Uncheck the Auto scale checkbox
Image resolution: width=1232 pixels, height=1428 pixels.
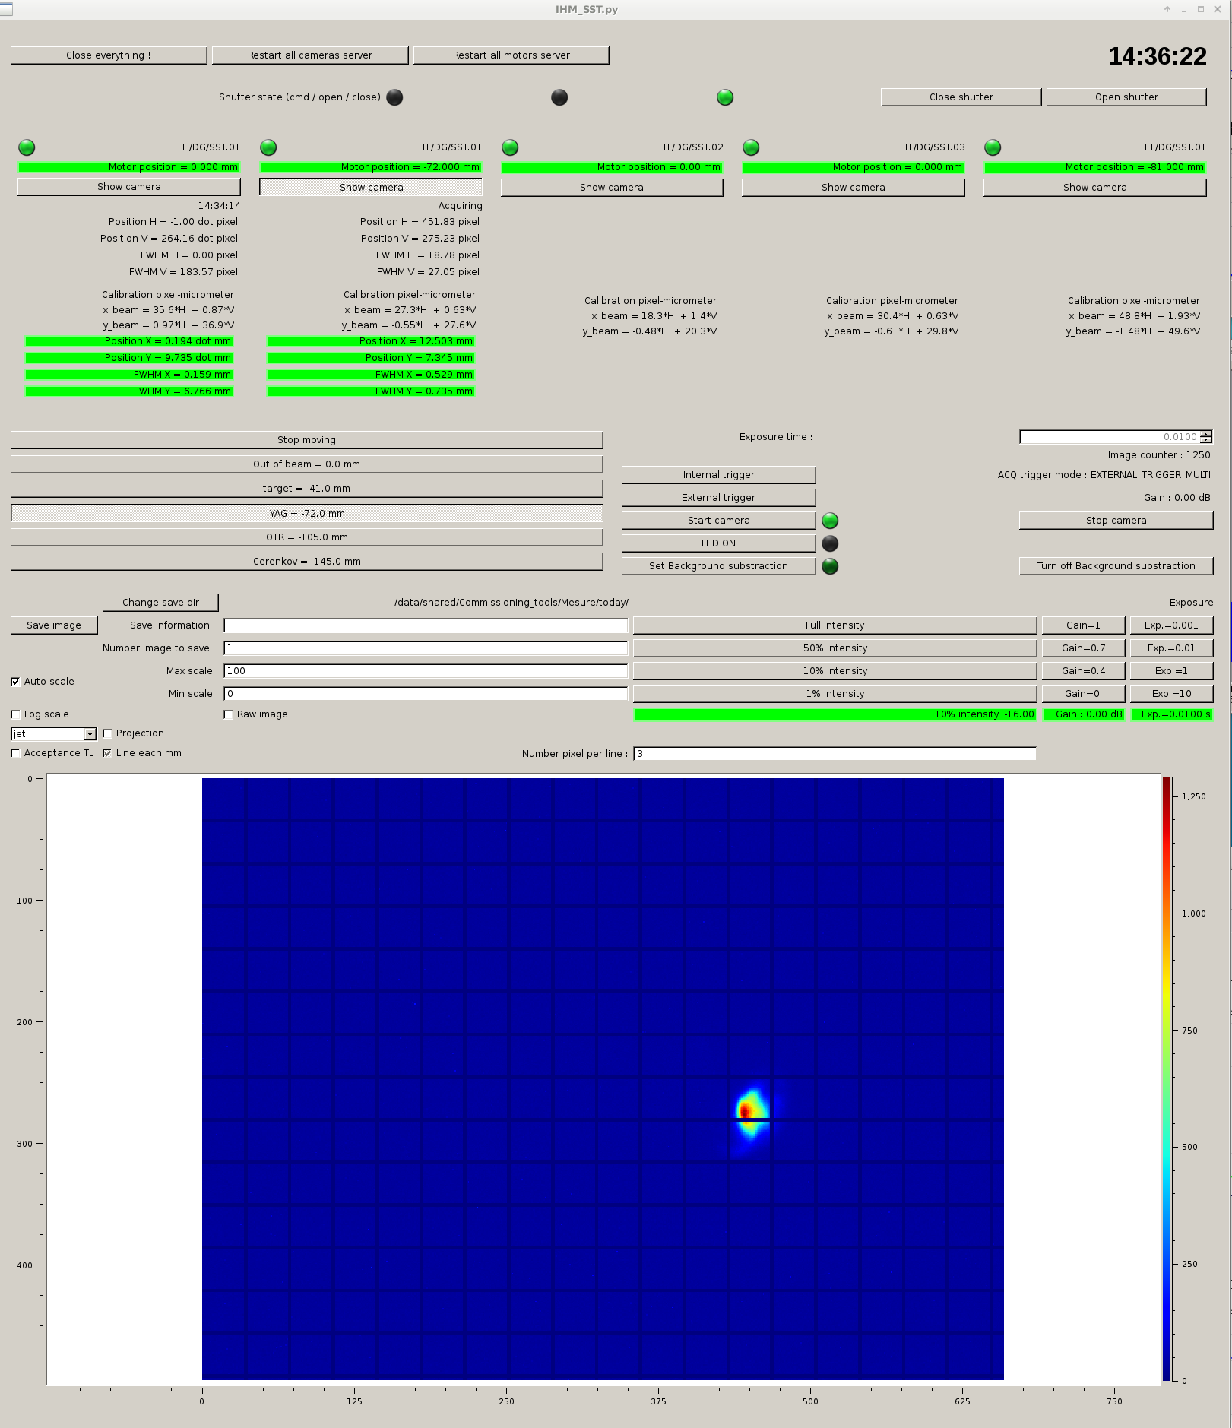(16, 682)
